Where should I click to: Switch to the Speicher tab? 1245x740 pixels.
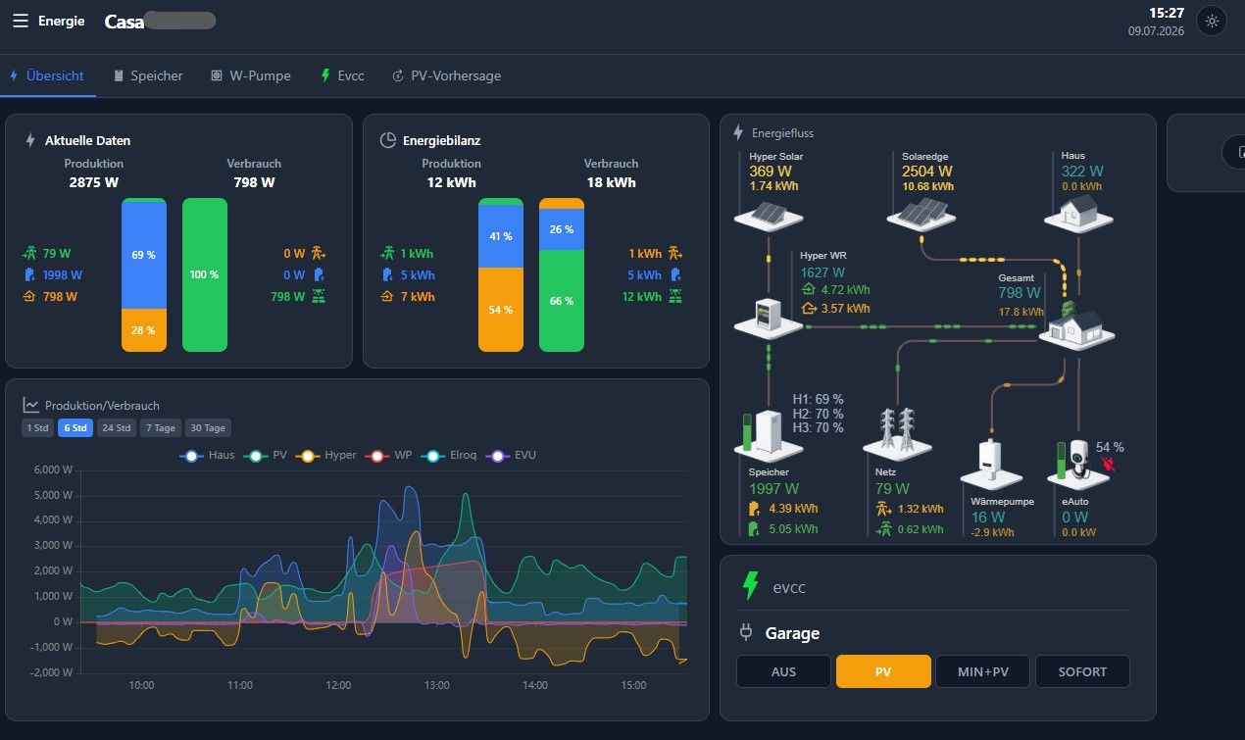[148, 75]
